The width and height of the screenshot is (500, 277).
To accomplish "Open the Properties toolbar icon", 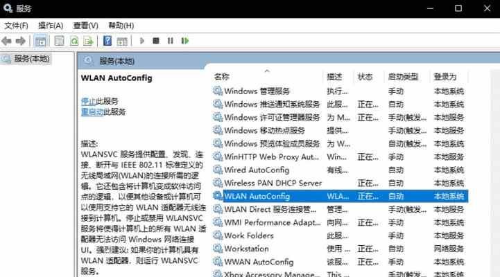I will (59, 41).
